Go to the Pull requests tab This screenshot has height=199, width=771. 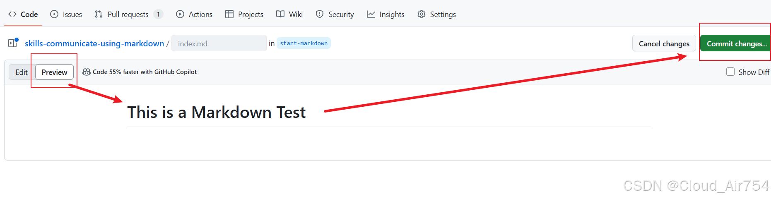click(x=129, y=14)
